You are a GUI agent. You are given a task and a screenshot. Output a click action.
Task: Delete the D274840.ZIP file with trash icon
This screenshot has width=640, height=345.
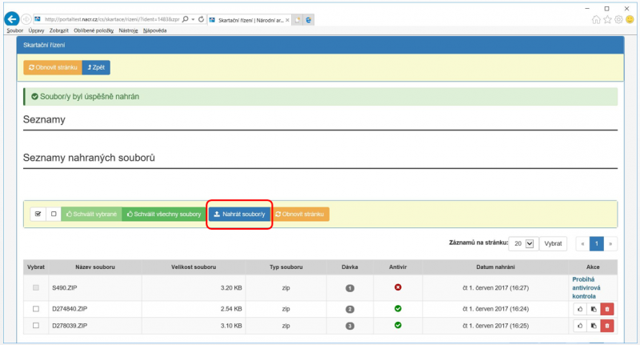point(607,308)
